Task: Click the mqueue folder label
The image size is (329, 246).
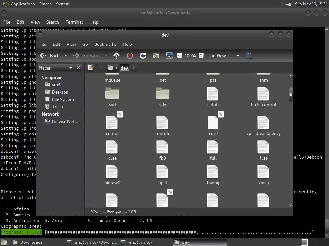Action: (x=112, y=80)
